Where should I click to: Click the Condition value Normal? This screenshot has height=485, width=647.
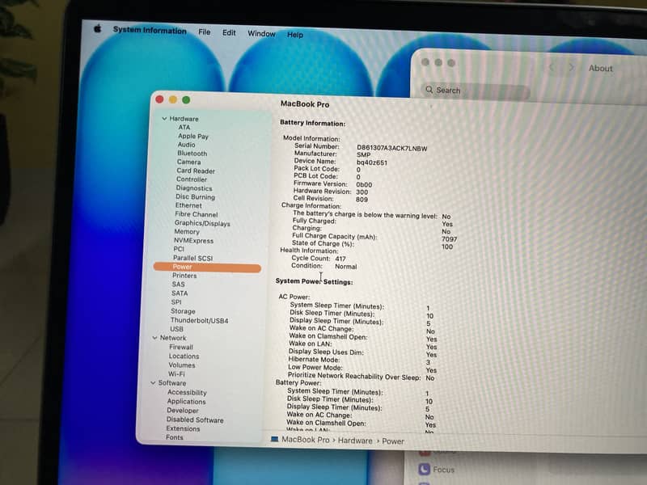pyautogui.click(x=346, y=267)
